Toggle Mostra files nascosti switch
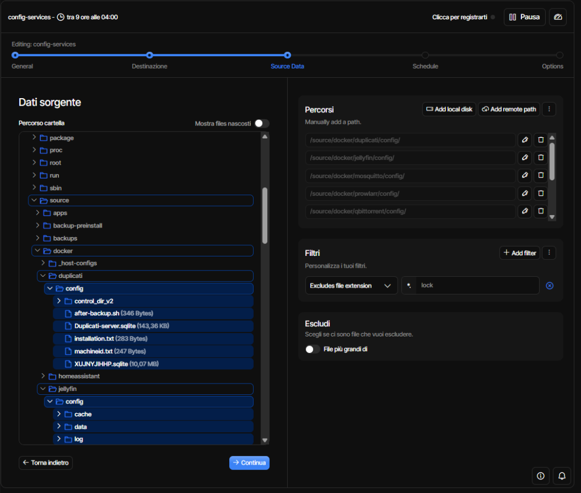 [x=262, y=123]
